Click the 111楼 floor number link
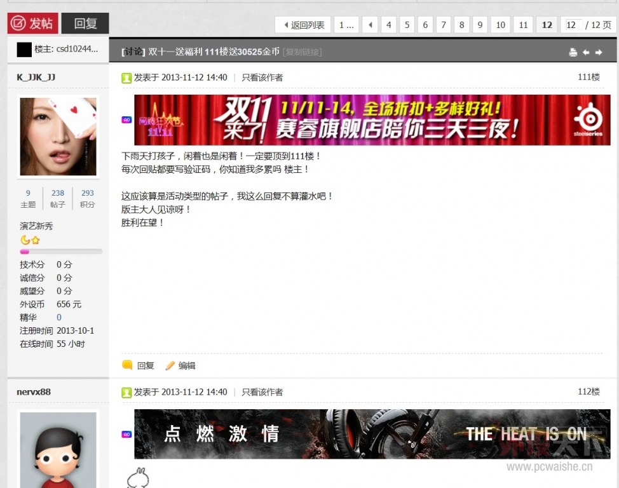This screenshot has height=488, width=619. click(588, 77)
